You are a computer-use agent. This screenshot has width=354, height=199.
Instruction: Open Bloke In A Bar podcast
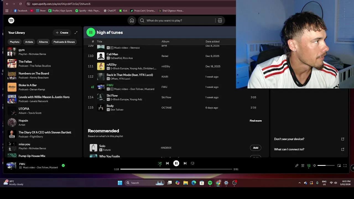click(x=43, y=87)
